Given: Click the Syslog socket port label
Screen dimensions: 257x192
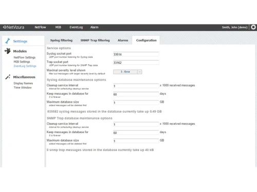Looking at the screenshot, I should [x=59, y=54].
